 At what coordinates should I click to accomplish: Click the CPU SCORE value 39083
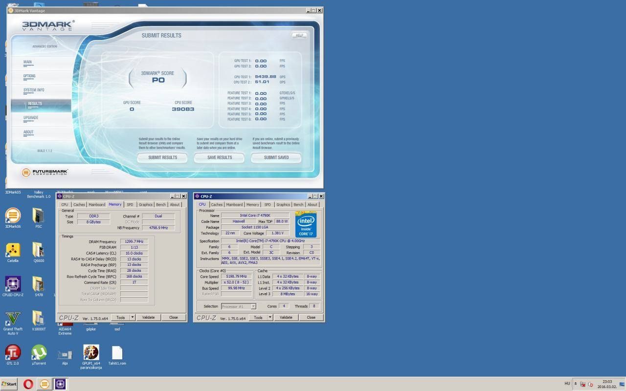(183, 109)
